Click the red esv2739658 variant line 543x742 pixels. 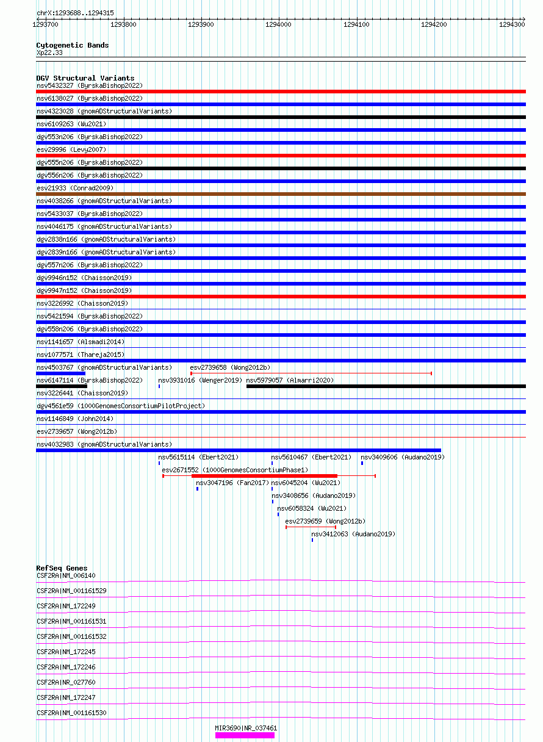[311, 373]
